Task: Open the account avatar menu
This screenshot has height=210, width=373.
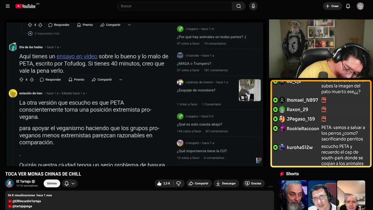Action: pyautogui.click(x=360, y=6)
